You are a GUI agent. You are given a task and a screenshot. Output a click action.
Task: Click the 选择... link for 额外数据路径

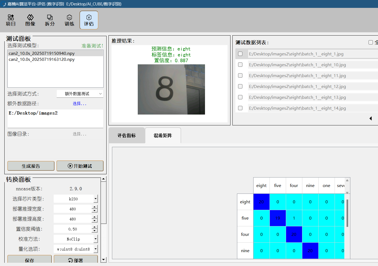(x=79, y=103)
